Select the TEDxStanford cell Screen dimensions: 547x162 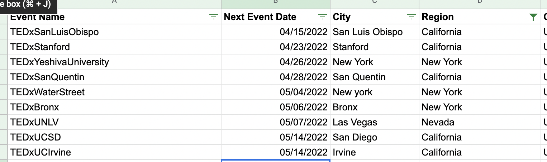click(114, 47)
